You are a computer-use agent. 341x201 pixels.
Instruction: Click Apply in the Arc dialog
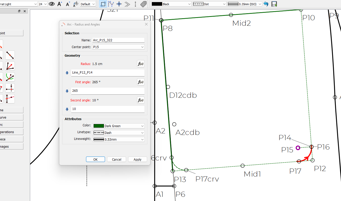[137, 159]
